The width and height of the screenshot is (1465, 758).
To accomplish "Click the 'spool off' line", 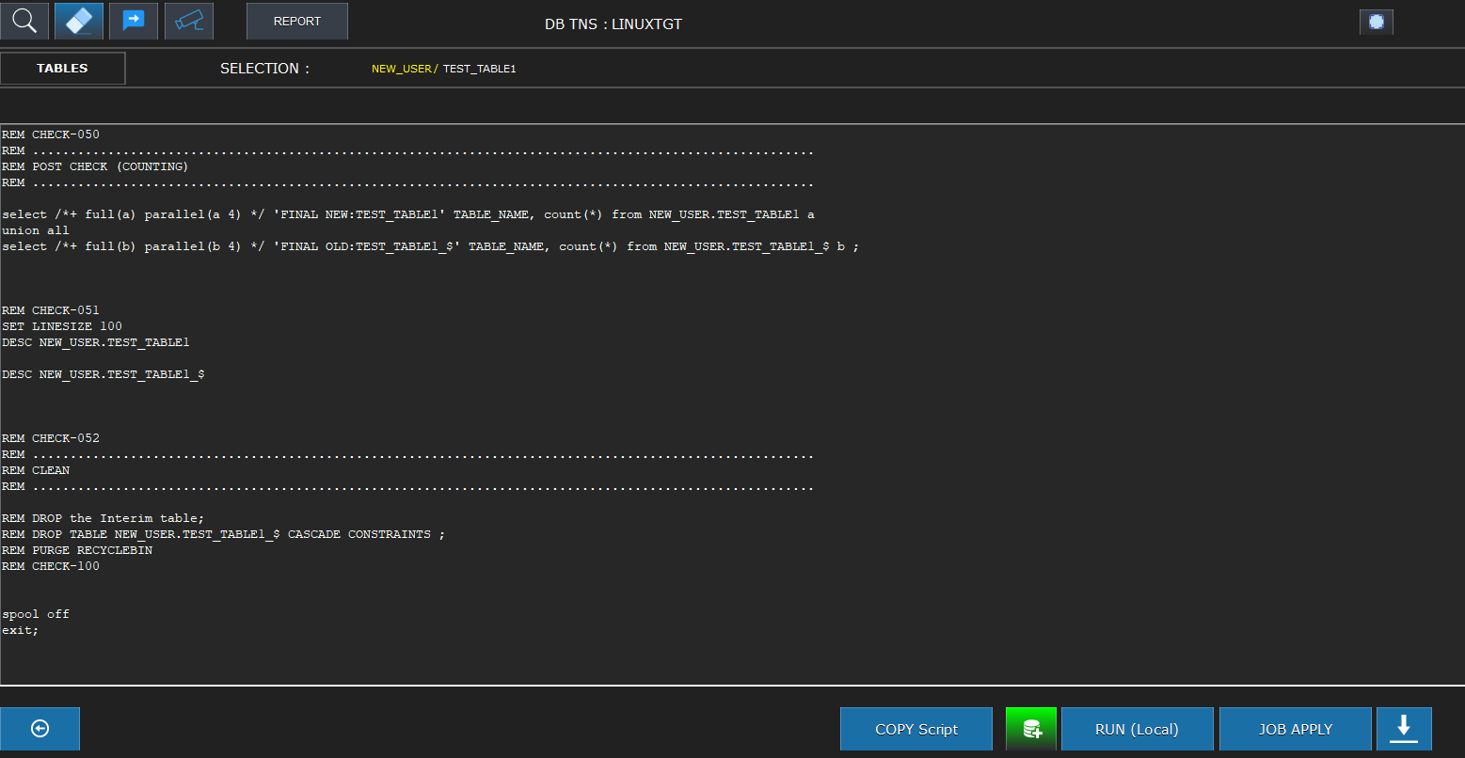I will point(36,614).
